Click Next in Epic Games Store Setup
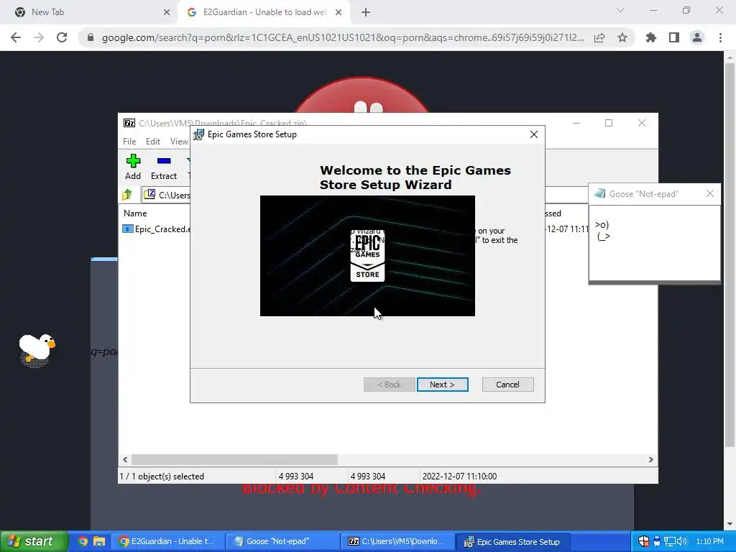Viewport: 736px width, 552px height. pos(442,385)
